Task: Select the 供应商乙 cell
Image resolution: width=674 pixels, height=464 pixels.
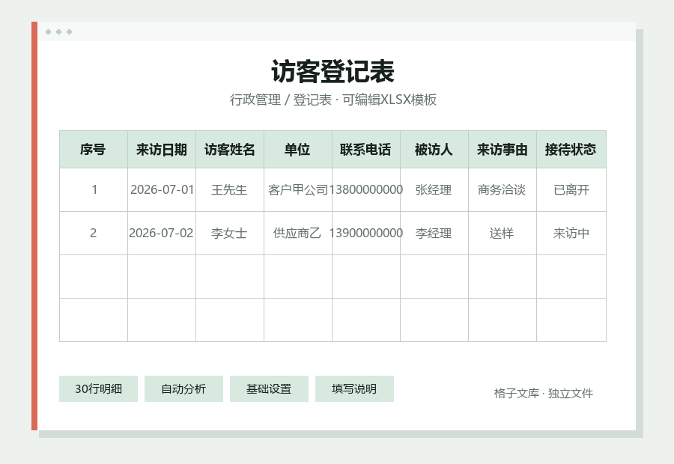Action: point(298,233)
